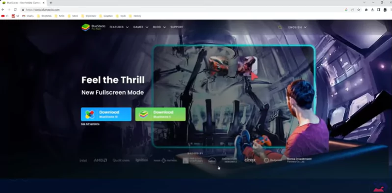Viewport: 392px width, 193px height.
Task: Toggle the browser side panel icon
Action: click(x=379, y=10)
